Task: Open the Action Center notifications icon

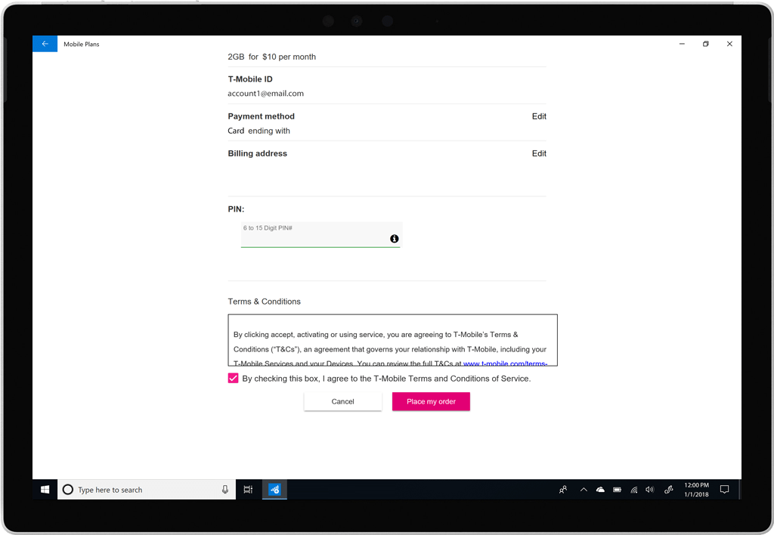Action: [725, 490]
